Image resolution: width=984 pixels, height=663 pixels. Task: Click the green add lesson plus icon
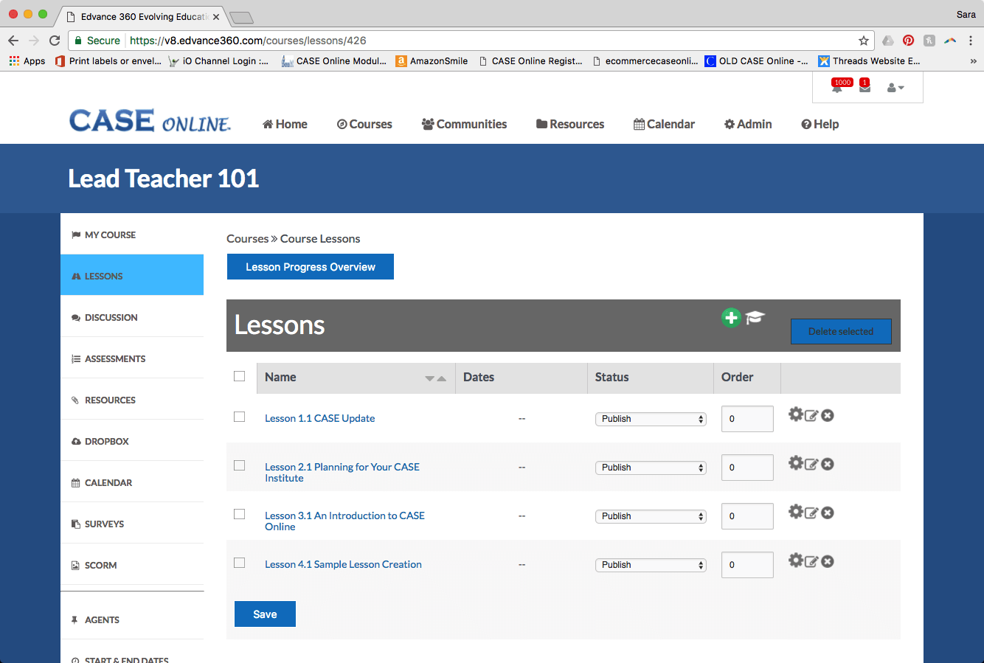tap(731, 318)
